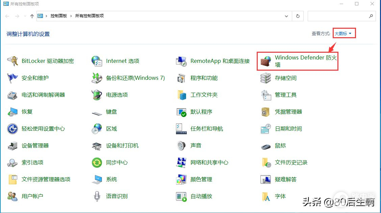Expand chevron after 控制面板 breadcrumb
381x213 pixels.
click(x=71, y=16)
